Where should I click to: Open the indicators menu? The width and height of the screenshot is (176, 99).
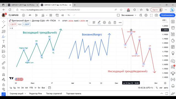pyautogui.click(x=43, y=15)
